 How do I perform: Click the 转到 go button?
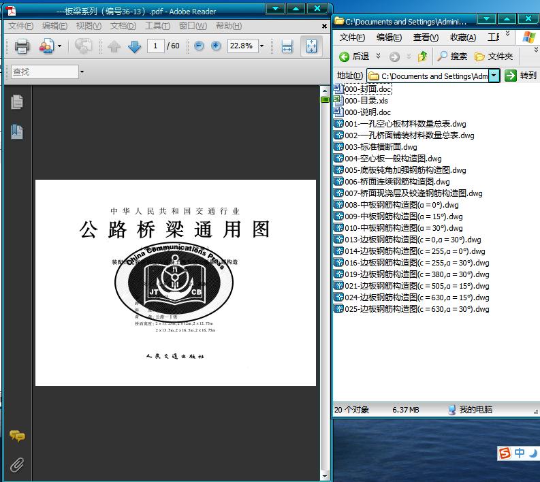[520, 76]
